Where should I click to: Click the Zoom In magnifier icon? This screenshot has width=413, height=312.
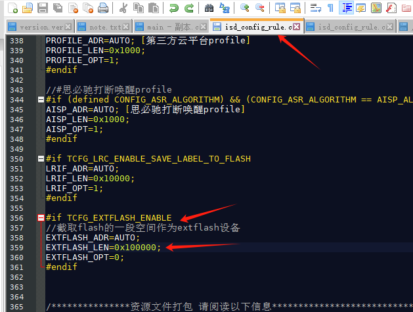pyautogui.click(x=245, y=8)
